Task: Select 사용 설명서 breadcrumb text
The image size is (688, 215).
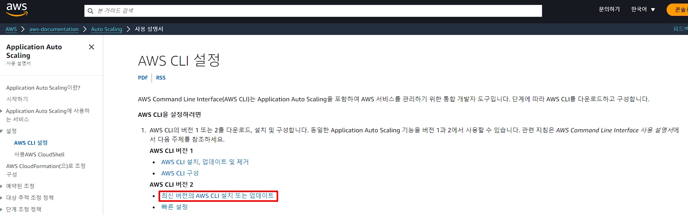Action: pyautogui.click(x=149, y=29)
